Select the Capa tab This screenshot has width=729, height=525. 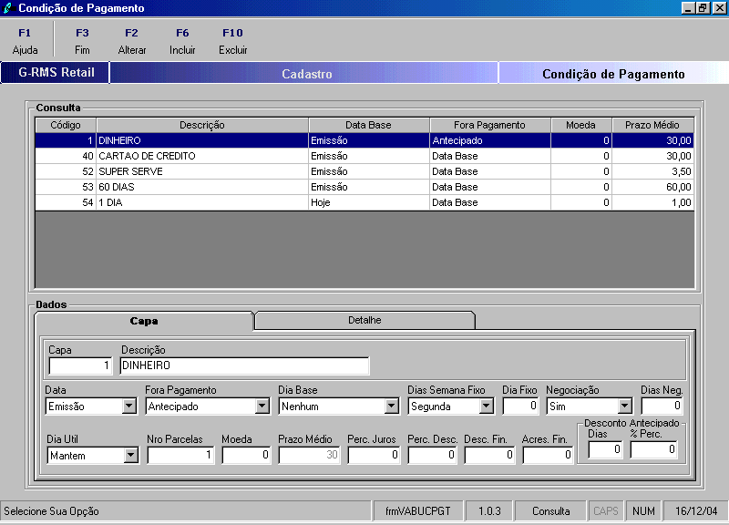(144, 321)
